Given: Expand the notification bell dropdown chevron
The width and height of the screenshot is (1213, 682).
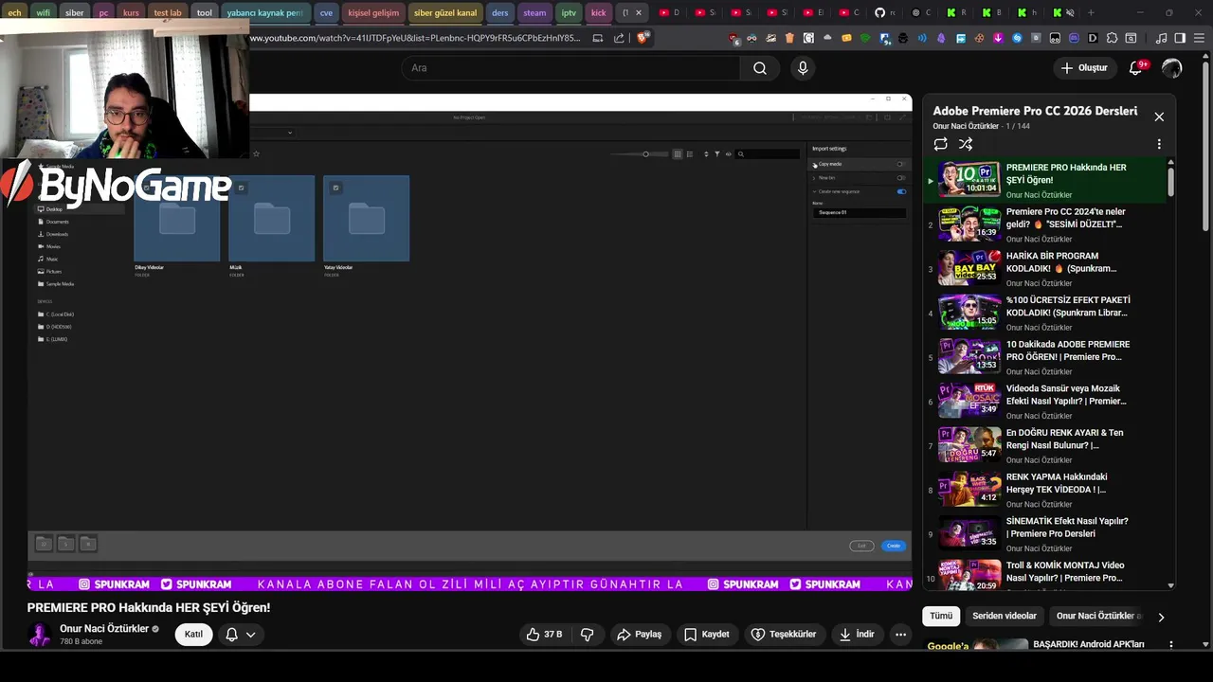Looking at the screenshot, I should [x=251, y=635].
